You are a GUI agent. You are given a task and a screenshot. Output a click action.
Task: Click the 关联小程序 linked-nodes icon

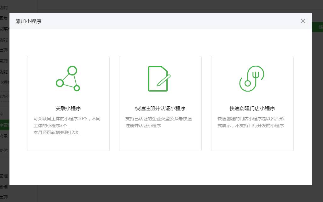click(x=68, y=79)
